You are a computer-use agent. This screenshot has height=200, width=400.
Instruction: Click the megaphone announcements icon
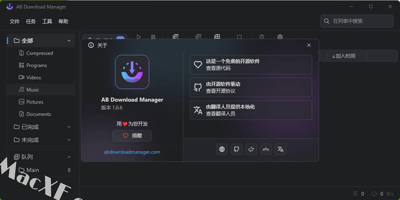[251, 149]
